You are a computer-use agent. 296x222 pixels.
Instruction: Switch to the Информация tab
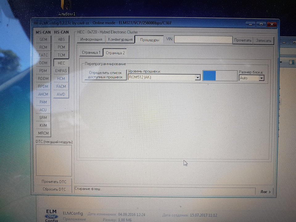click(91, 39)
